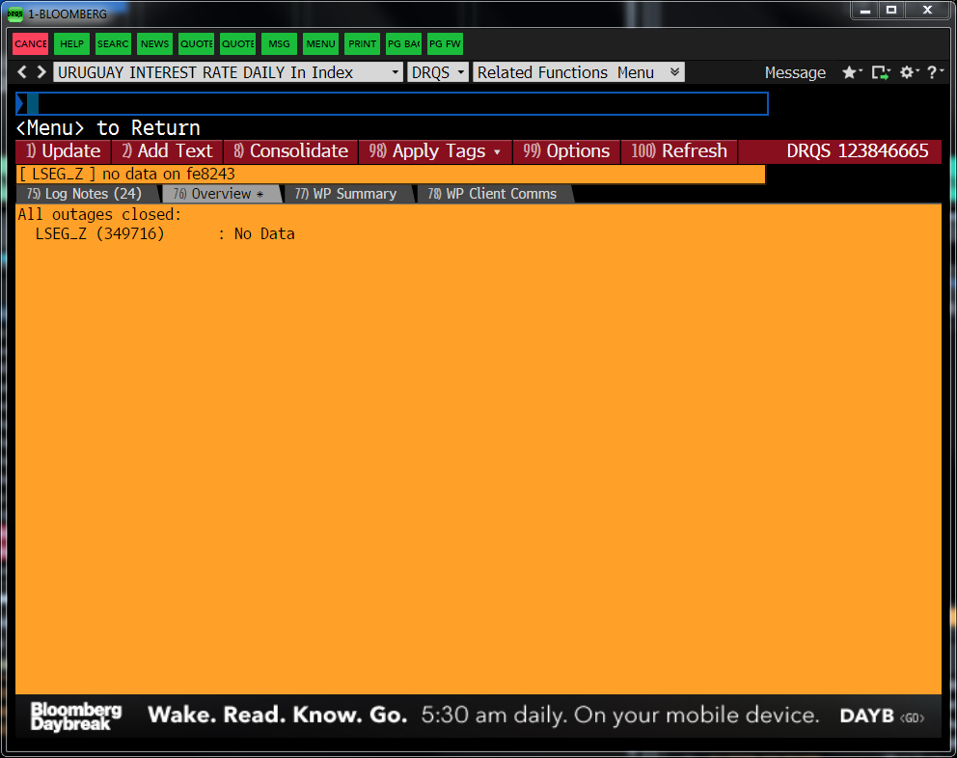Viewport: 957px width, 758px height.
Task: Open the 98) Apply Tags dropdown
Action: [x=436, y=151]
